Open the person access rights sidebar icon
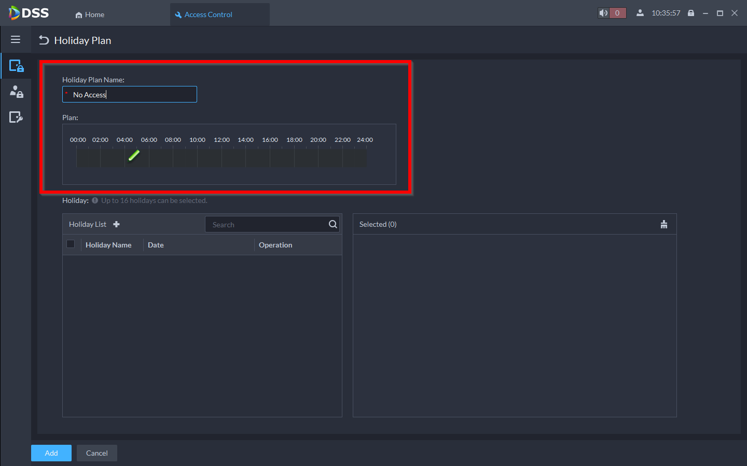The height and width of the screenshot is (466, 747). 16,92
